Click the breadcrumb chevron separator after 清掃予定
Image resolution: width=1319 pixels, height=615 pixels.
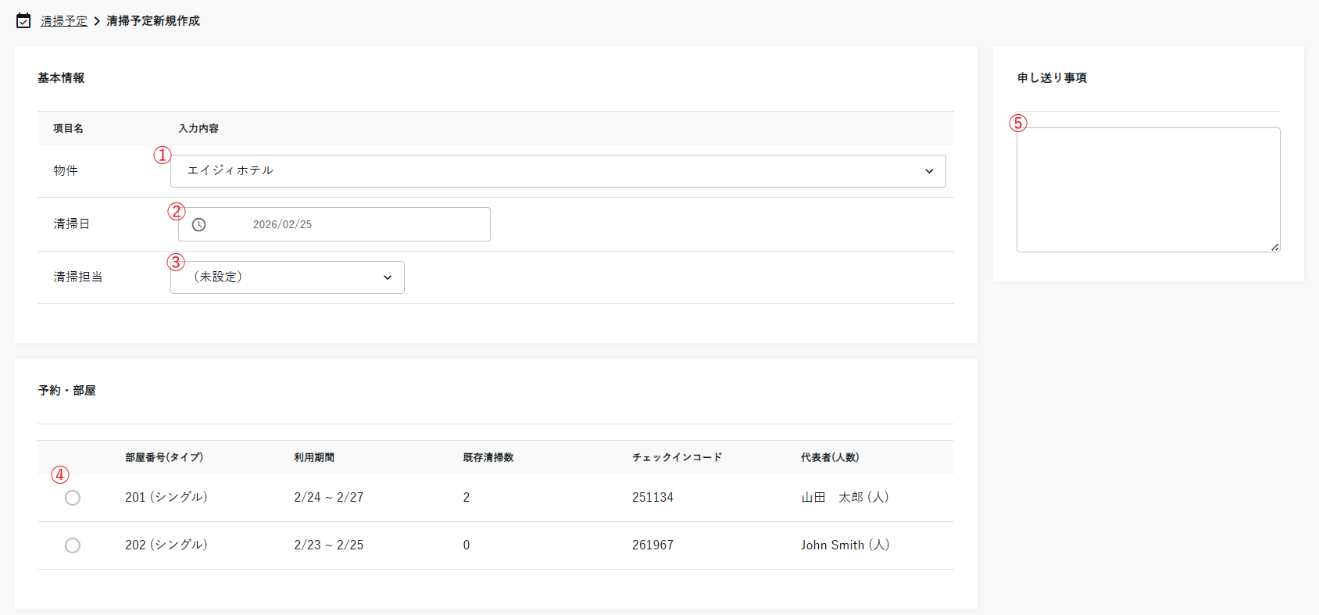97,21
